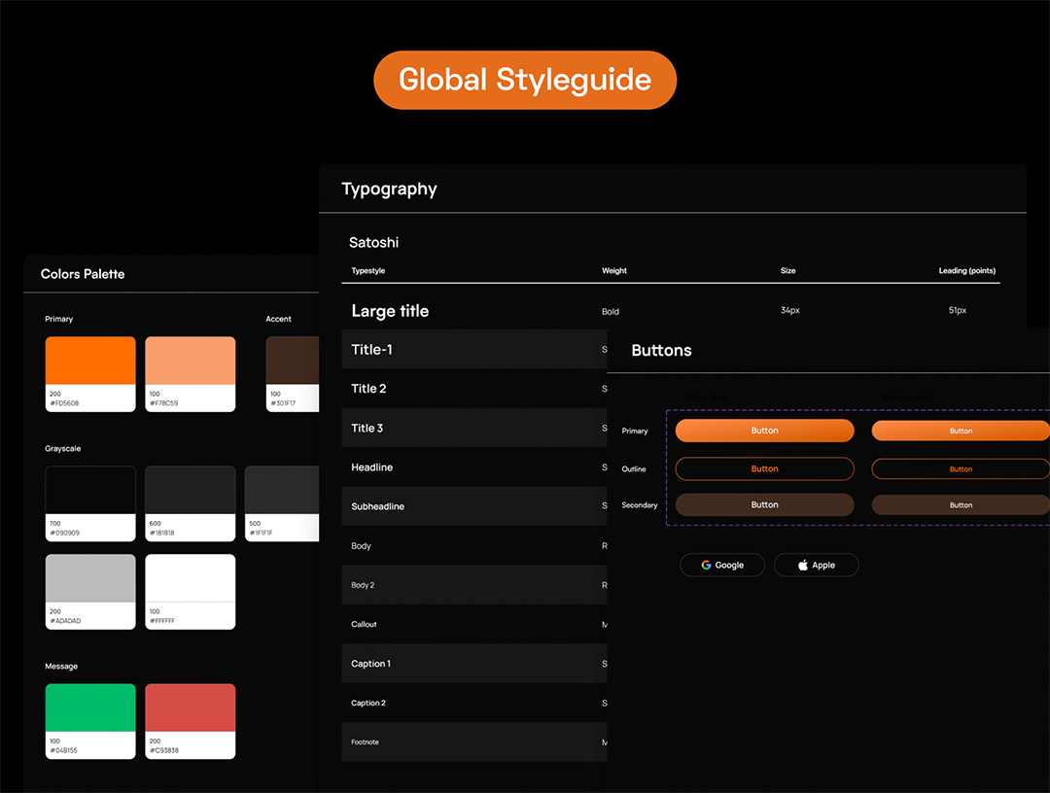Viewport: 1050px width, 793px height.
Task: Click the Typestyle column header
Action: [x=368, y=271]
